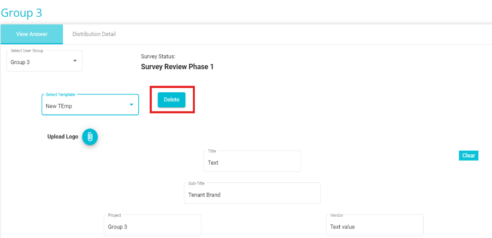Viewport: 492px width, 238px height.
Task: Click the Group 3 page heading
Action: coord(22,13)
